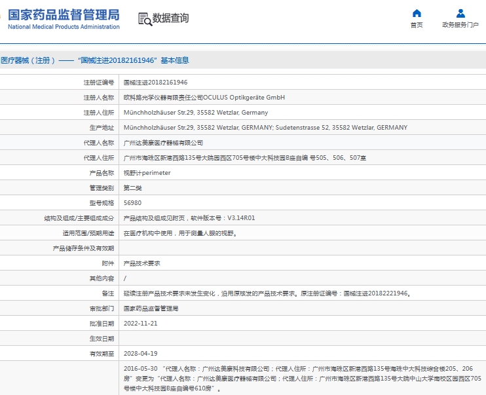
Task: Click change record text dated 2016-05-30
Action: click(x=302, y=379)
